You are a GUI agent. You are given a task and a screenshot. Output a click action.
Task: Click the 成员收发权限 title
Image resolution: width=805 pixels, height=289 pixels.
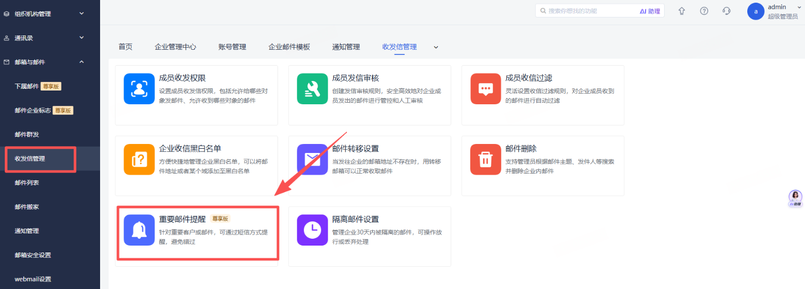coord(182,78)
